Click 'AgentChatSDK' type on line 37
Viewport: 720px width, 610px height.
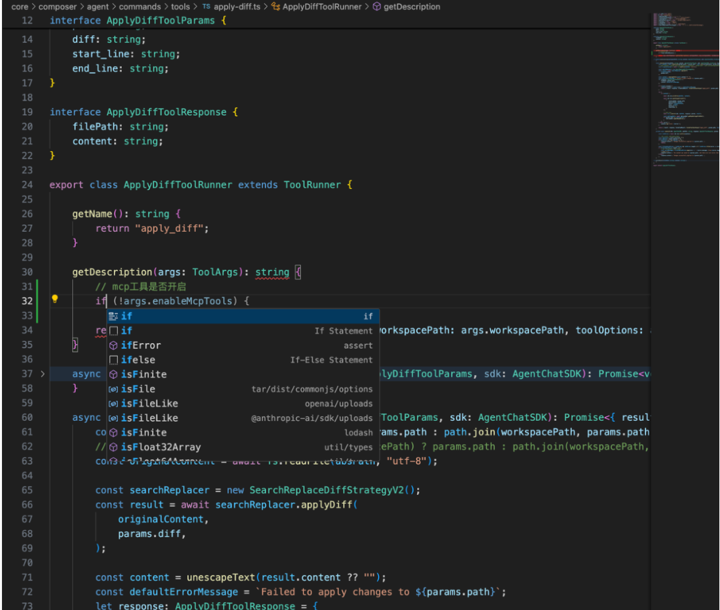547,374
